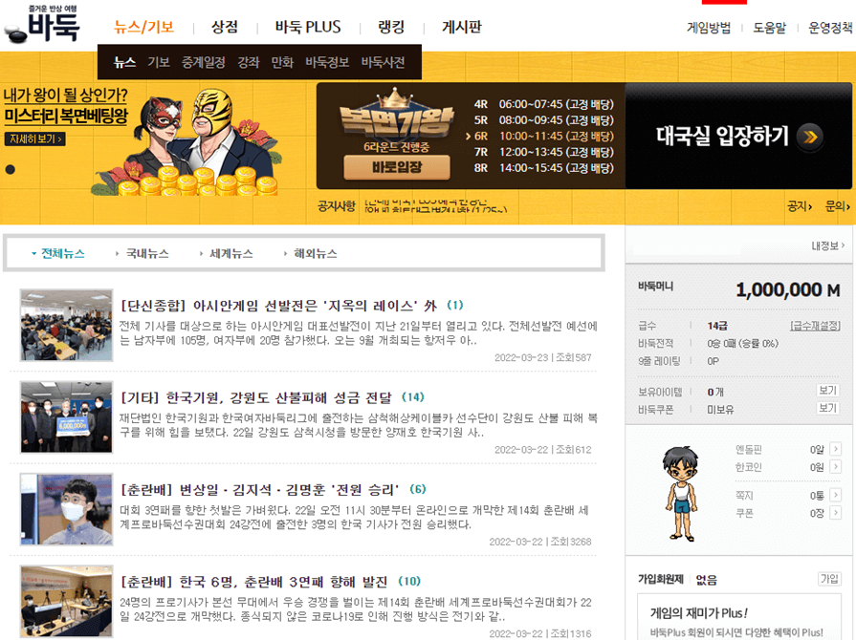Select 강좌 submenu item
The height and width of the screenshot is (640, 856).
(x=249, y=62)
